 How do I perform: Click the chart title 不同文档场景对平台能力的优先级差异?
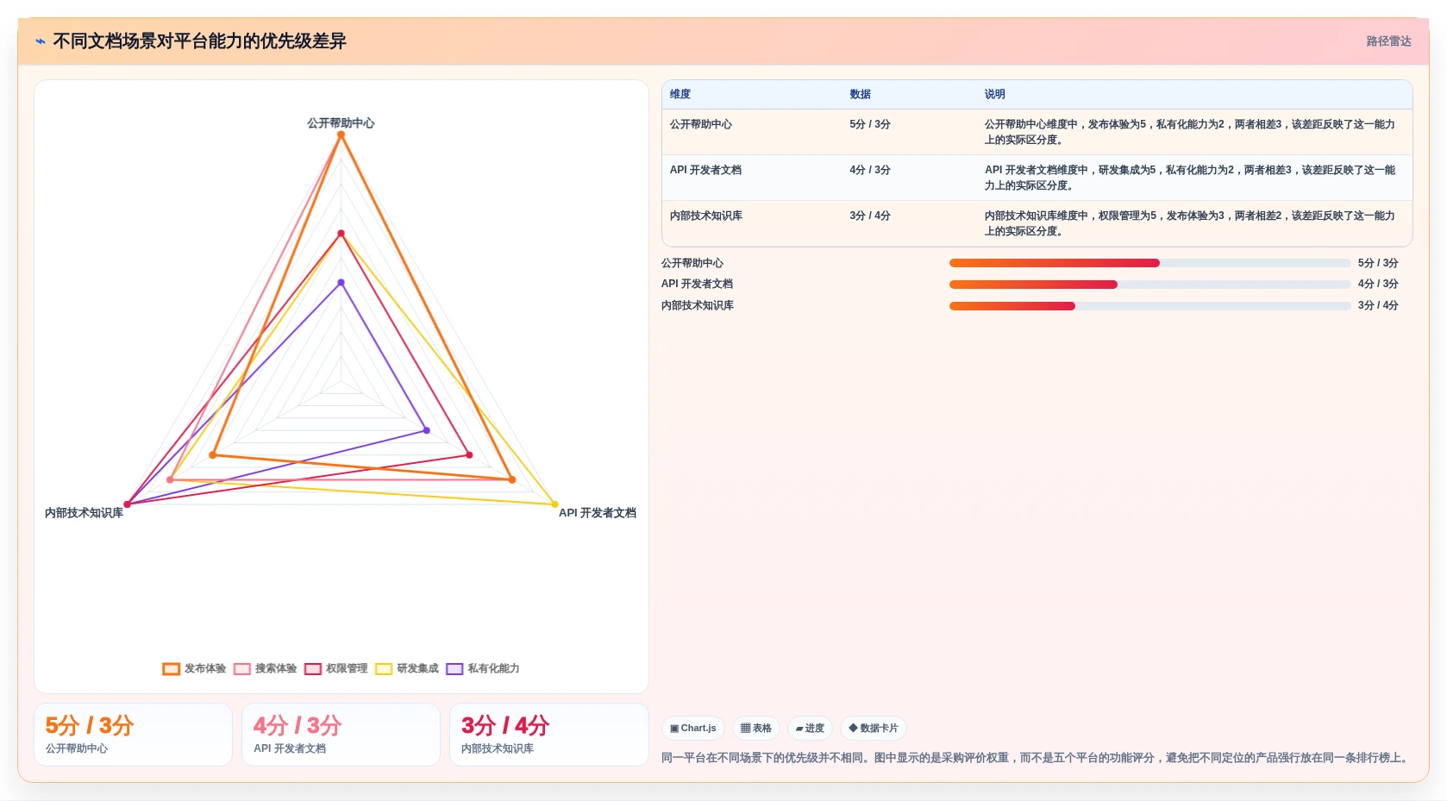(x=199, y=41)
